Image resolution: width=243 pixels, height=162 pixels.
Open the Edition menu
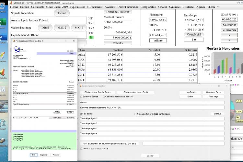[x=25, y=7]
